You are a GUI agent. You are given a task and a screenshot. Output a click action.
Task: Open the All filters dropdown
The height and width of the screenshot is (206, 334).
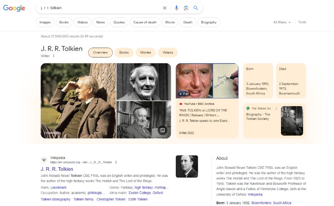282,22
